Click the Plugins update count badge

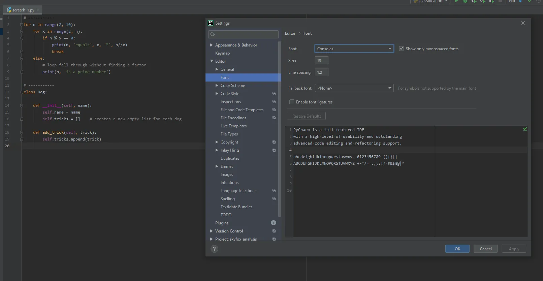pyautogui.click(x=274, y=223)
